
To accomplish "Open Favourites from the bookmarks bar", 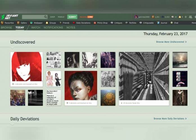I will pos(8,23).
